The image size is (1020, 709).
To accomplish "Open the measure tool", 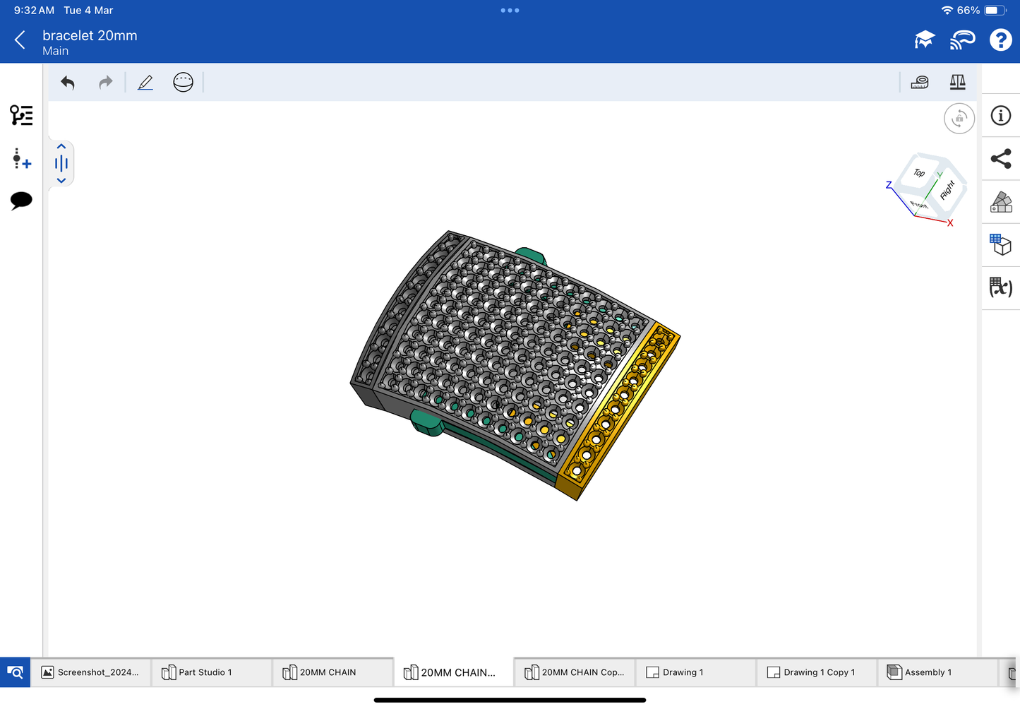I will [x=920, y=83].
